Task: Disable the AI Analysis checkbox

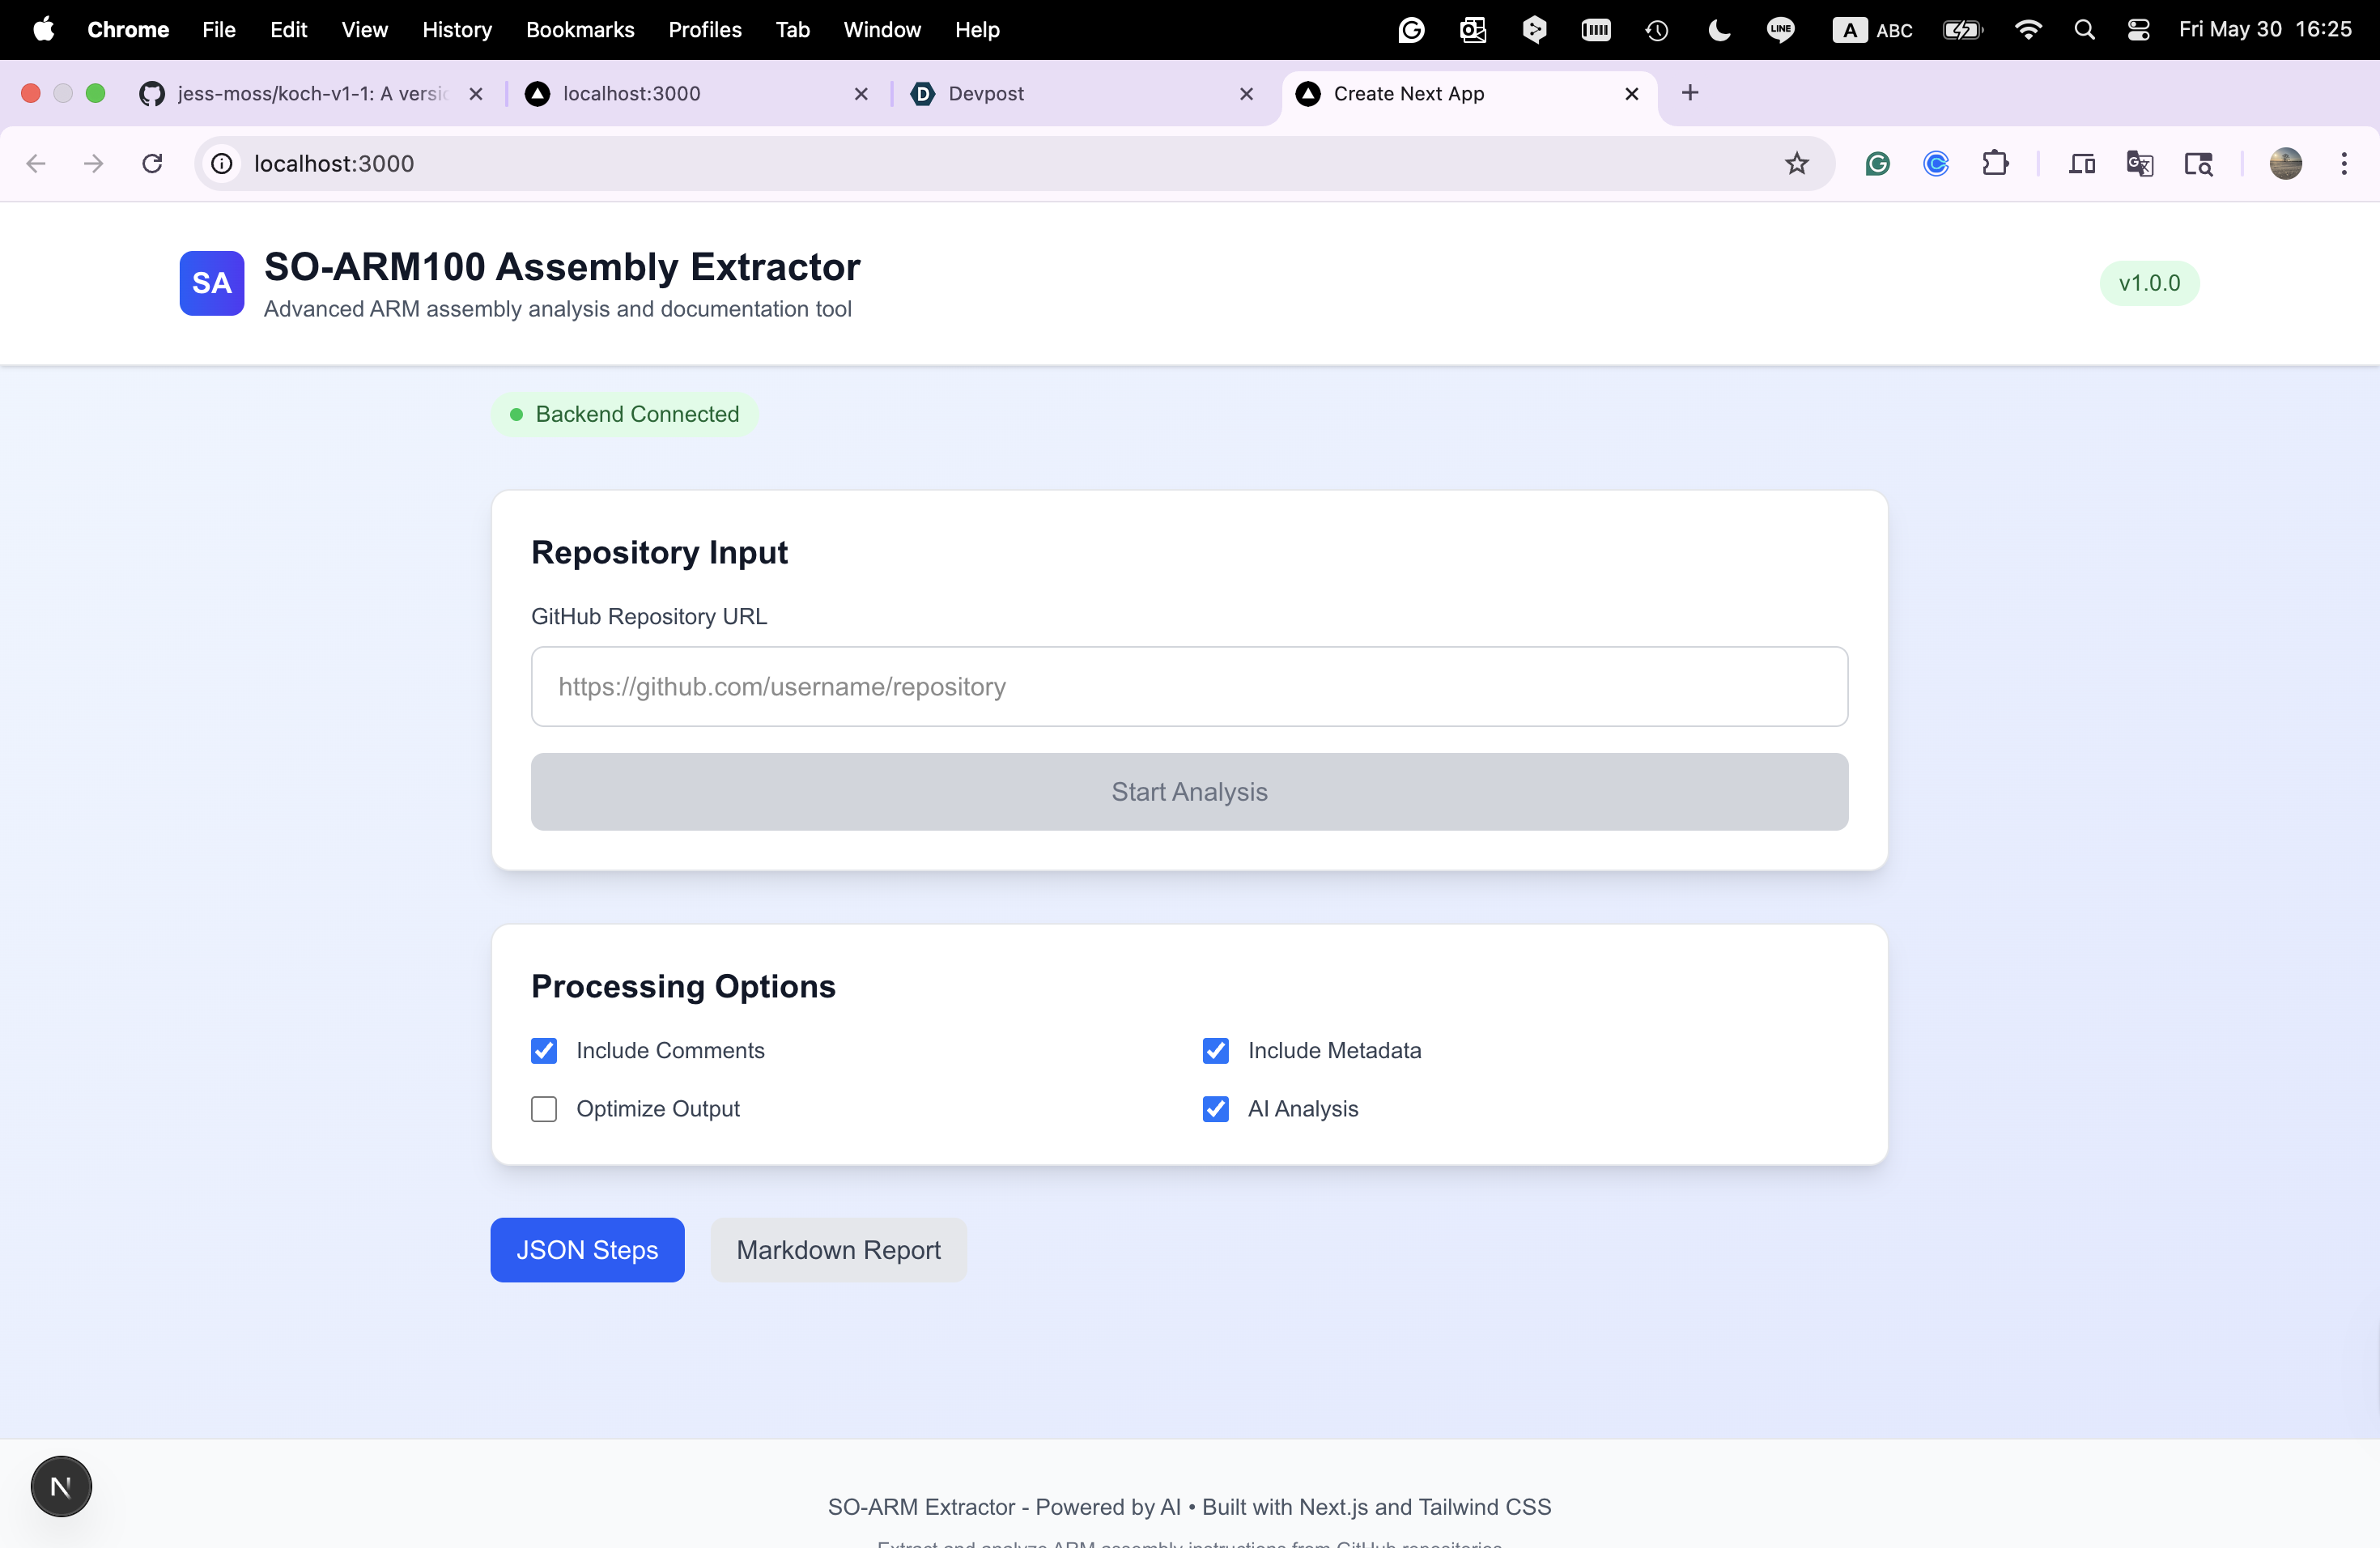Action: [1215, 1109]
